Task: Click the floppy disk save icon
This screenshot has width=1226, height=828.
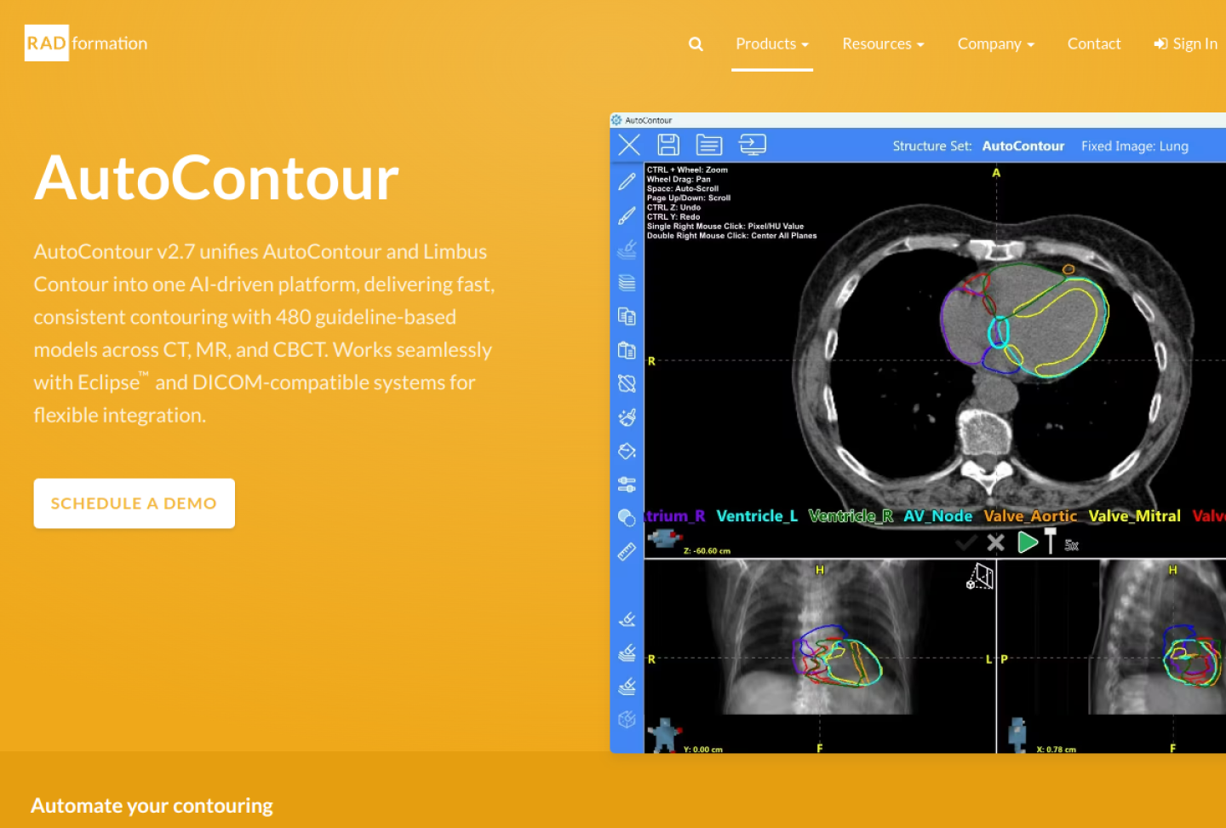Action: tap(668, 145)
